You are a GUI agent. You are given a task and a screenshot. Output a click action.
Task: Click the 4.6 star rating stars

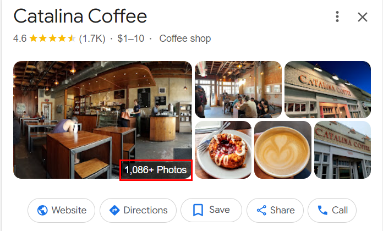click(52, 38)
